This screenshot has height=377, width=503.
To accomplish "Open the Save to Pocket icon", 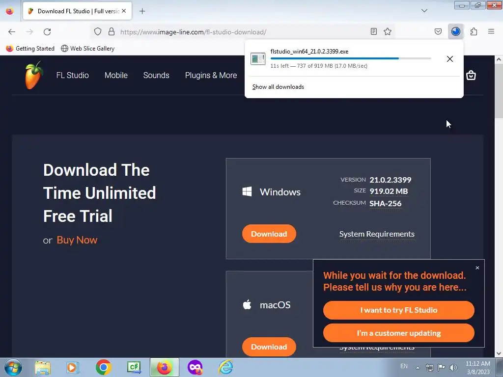I will coord(438,31).
